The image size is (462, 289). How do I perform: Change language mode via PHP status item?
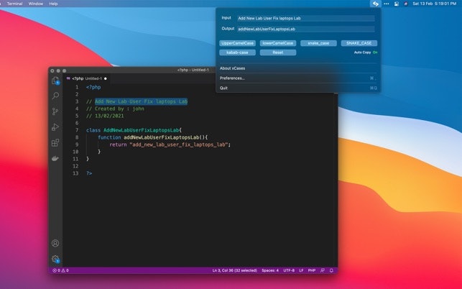point(312,270)
